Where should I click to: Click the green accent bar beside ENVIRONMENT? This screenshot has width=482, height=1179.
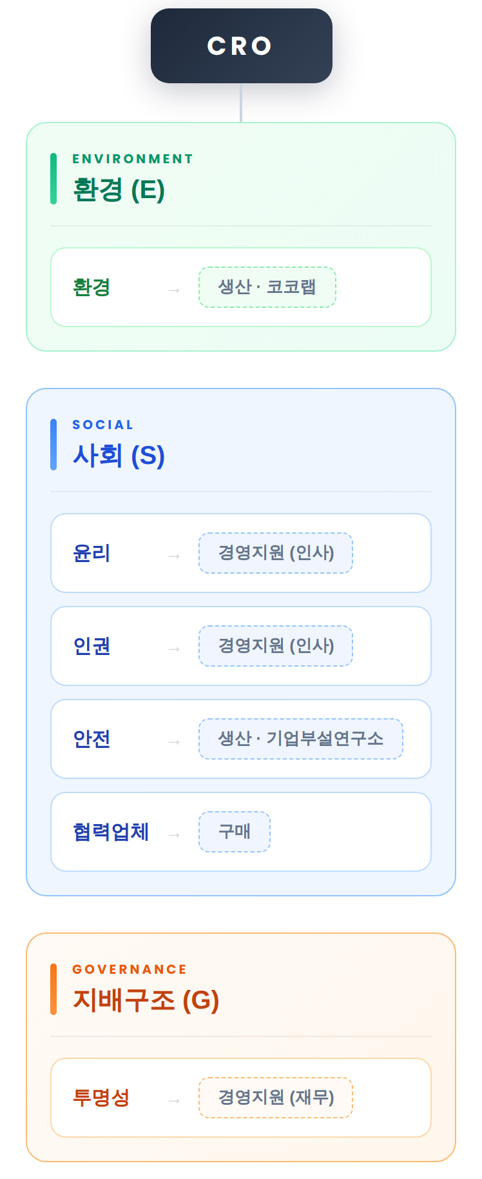click(53, 179)
